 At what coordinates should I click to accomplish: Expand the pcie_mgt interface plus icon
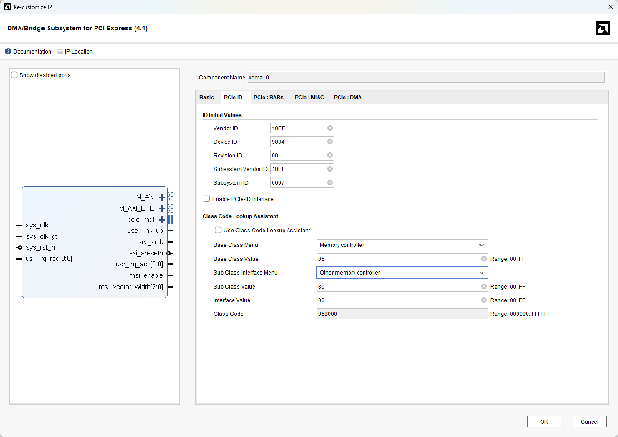coord(162,220)
